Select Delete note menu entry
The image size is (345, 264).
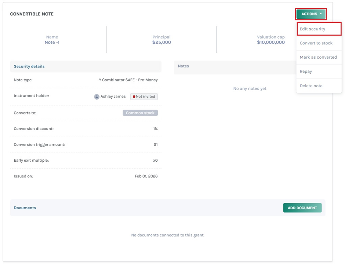(311, 86)
